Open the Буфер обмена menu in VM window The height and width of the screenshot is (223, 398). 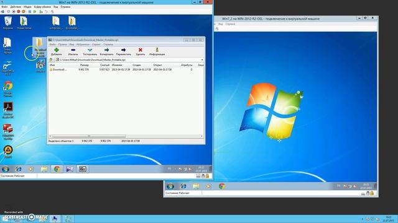pyautogui.click(x=42, y=7)
